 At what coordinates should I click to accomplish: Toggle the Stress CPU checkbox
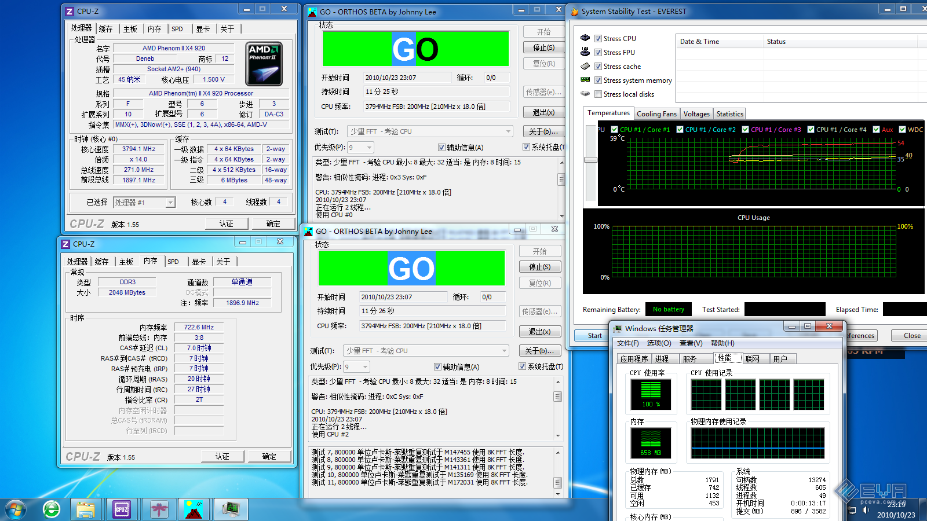(598, 39)
